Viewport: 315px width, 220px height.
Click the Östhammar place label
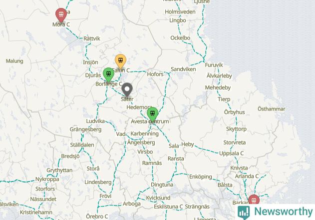(x=272, y=109)
